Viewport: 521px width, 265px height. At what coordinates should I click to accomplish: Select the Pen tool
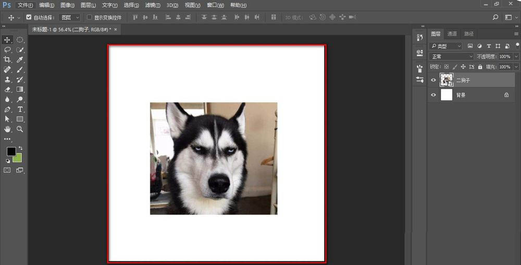pyautogui.click(x=7, y=110)
